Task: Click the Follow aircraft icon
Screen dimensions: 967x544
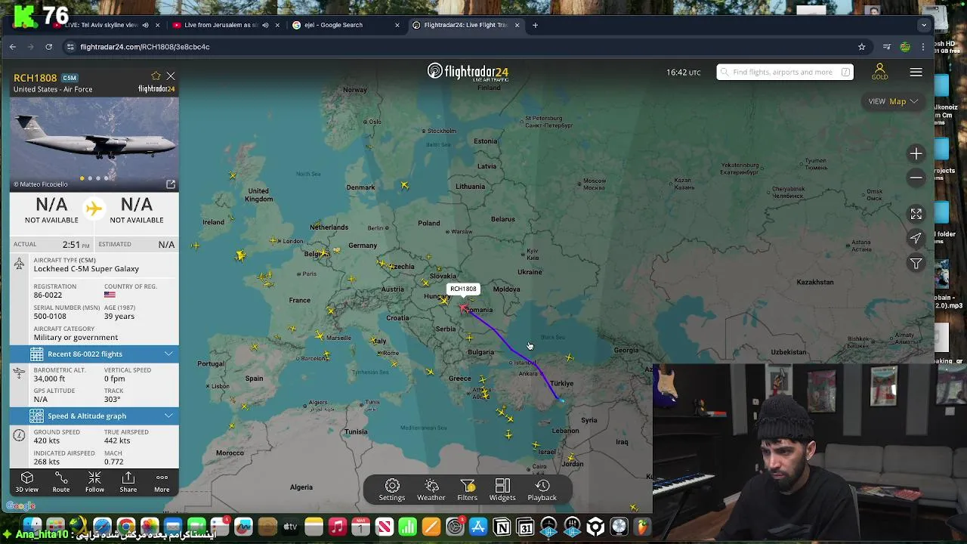Action: click(94, 482)
